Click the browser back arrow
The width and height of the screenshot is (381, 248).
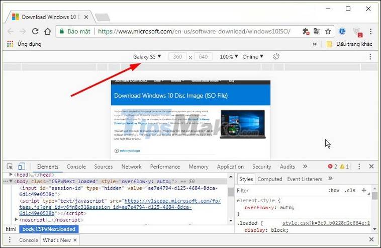click(11, 31)
